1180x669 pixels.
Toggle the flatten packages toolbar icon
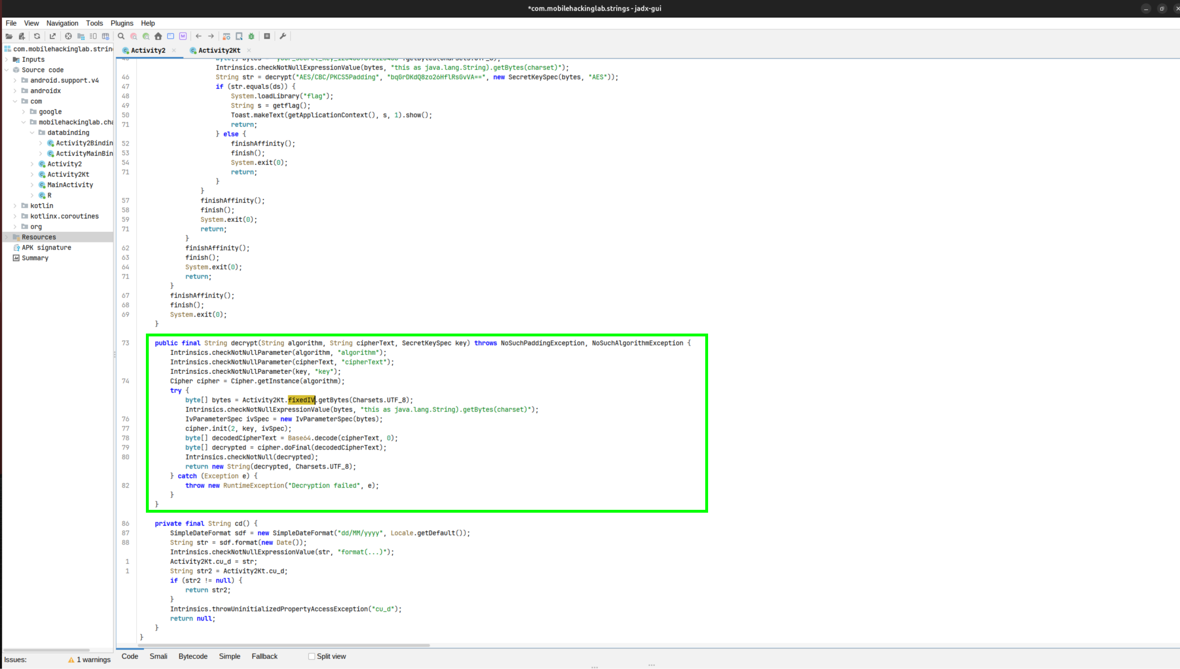tap(81, 36)
